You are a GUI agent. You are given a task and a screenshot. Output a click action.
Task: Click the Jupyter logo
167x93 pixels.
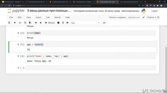pyautogui.click(x=16, y=11)
